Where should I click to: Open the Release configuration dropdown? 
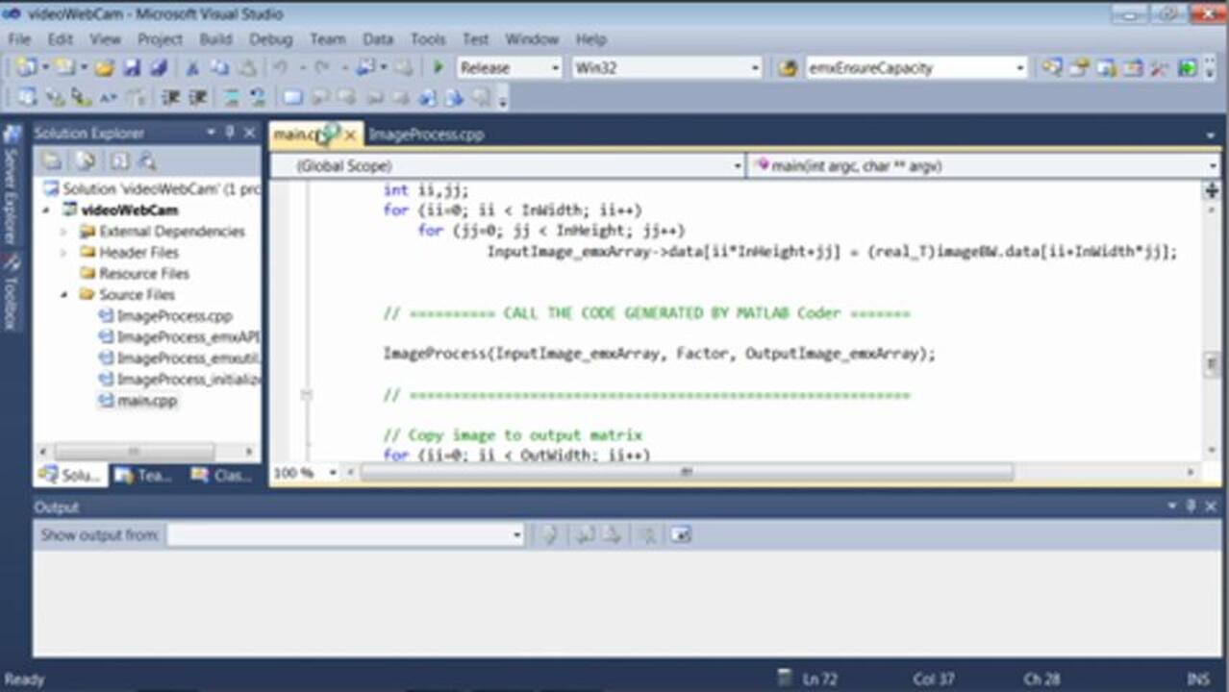555,67
